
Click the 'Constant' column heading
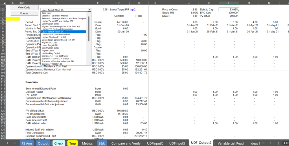point(119,16)
